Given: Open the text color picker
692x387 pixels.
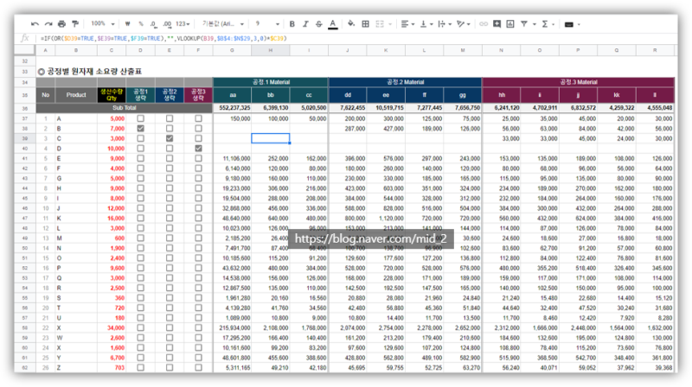Looking at the screenshot, I should (x=333, y=24).
